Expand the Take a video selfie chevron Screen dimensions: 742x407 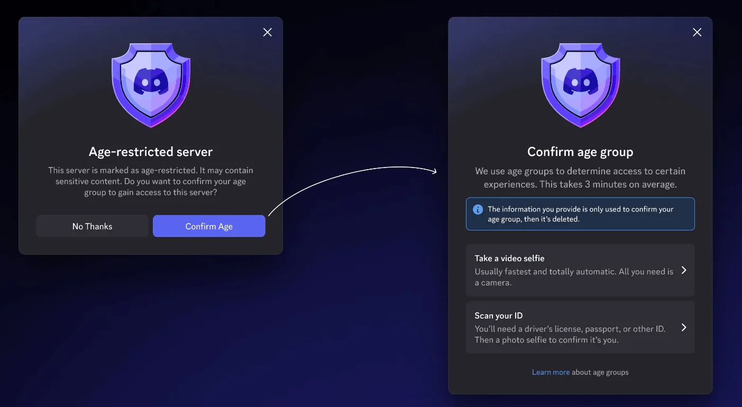tap(683, 270)
